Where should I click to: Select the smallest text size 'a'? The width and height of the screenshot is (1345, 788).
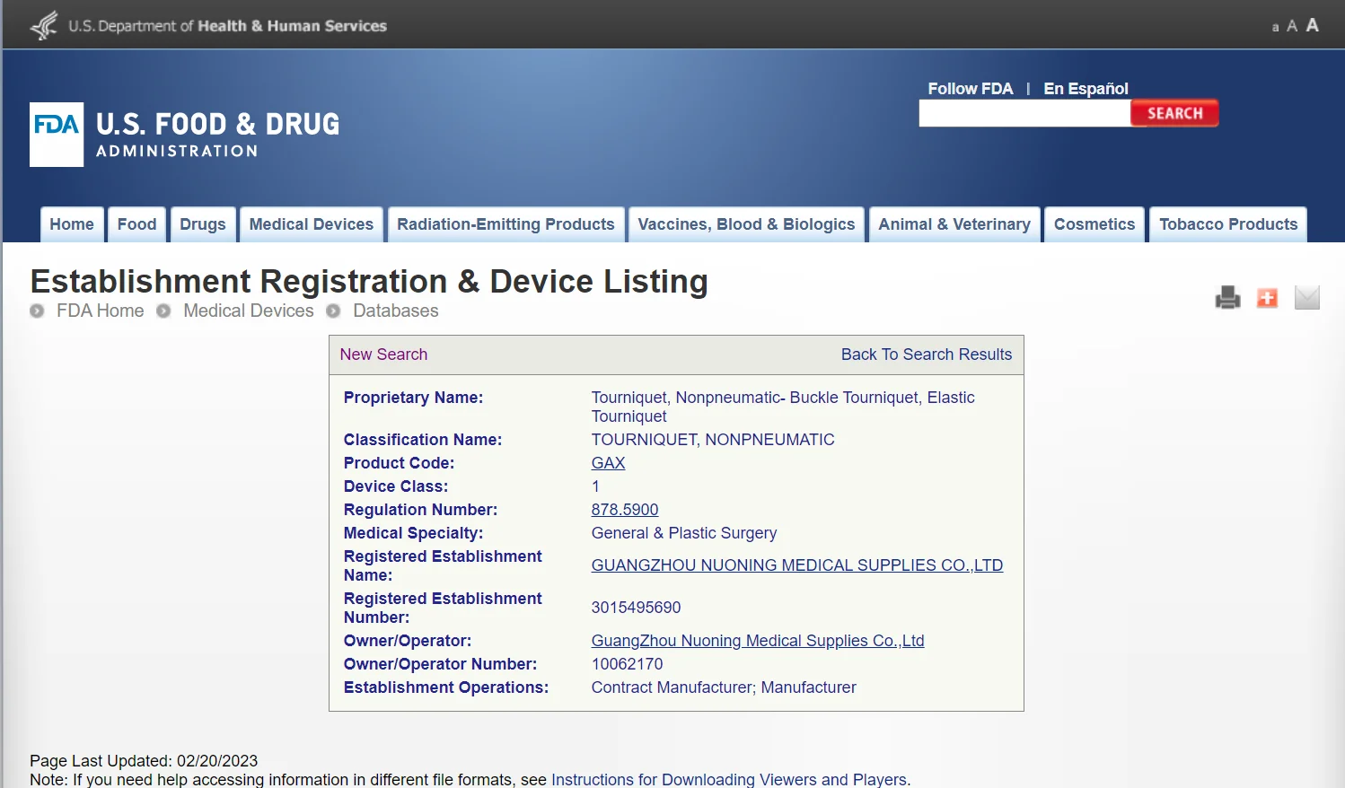point(1275,28)
